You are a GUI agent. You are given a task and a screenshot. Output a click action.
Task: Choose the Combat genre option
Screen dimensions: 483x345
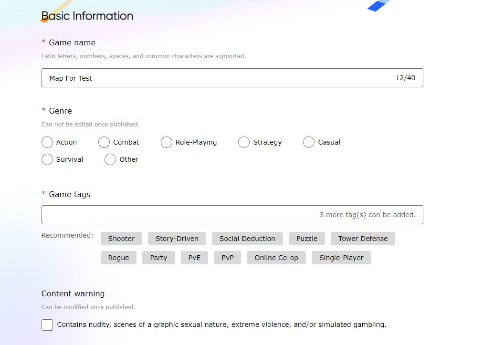(104, 142)
